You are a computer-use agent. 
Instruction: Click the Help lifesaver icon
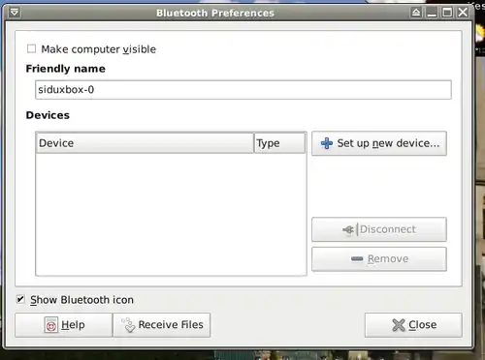(x=51, y=325)
